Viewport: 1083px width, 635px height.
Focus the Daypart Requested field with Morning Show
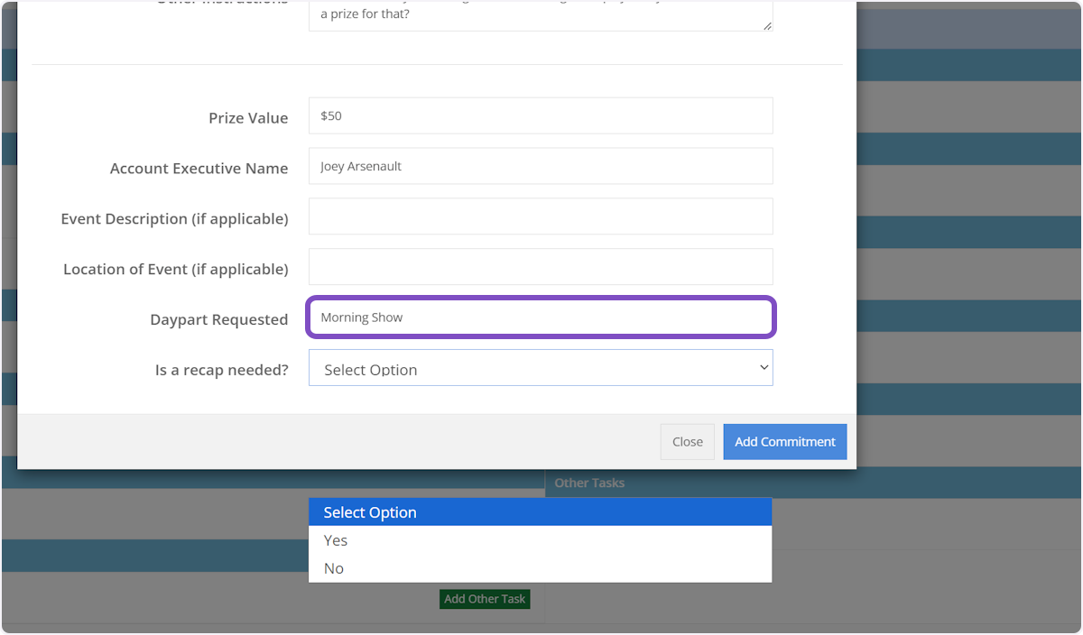click(x=540, y=317)
